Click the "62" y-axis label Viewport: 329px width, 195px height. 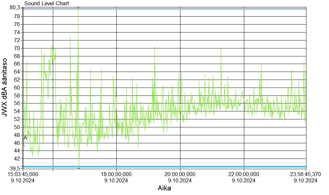coord(17,80)
